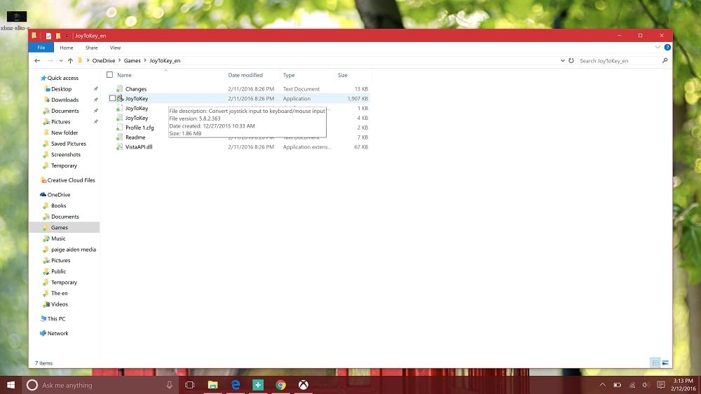Open The en folder under OneDrive
This screenshot has width=701, height=394.
pyautogui.click(x=59, y=293)
